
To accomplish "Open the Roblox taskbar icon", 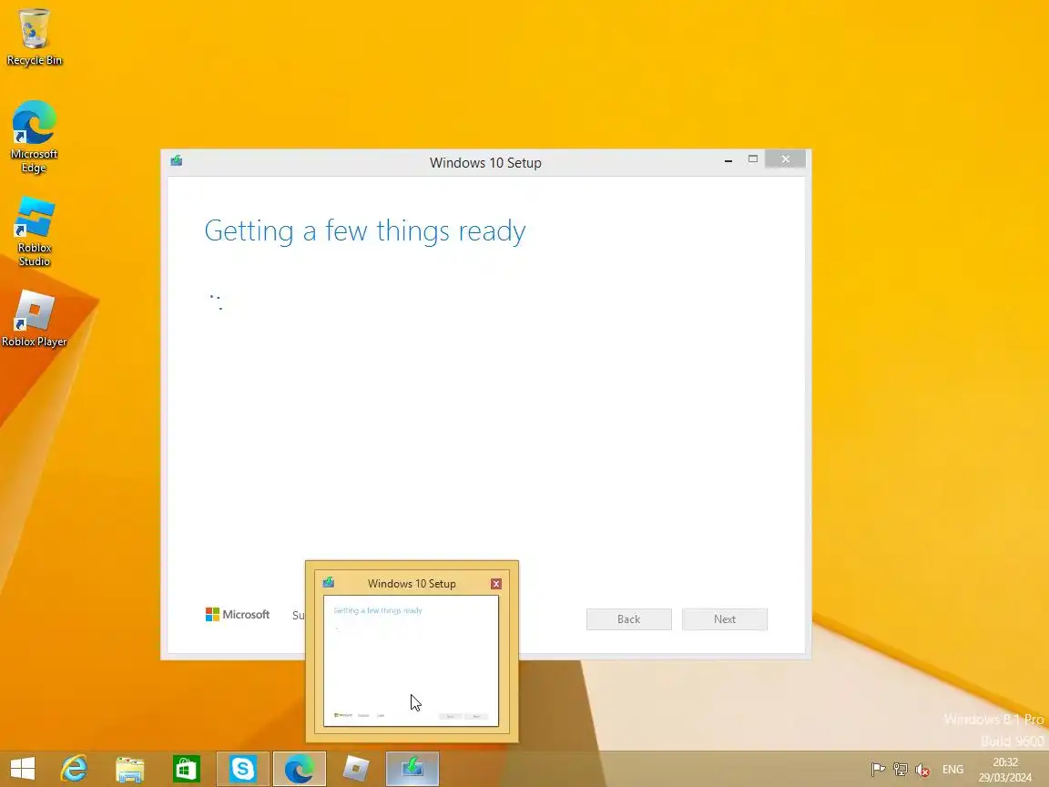I will point(356,768).
